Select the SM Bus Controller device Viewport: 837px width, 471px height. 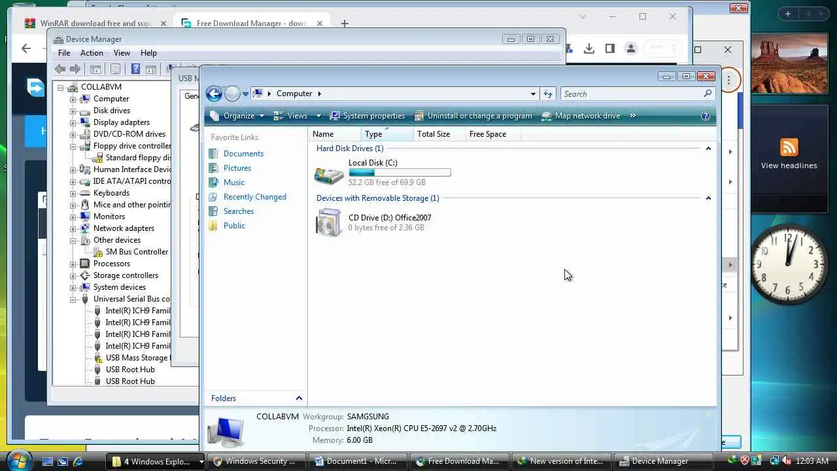coord(137,252)
